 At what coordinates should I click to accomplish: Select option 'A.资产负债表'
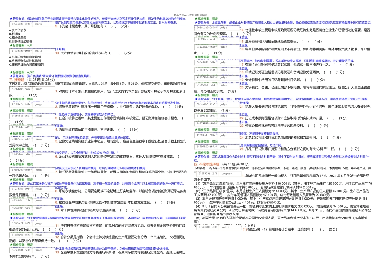(x=18, y=30)
